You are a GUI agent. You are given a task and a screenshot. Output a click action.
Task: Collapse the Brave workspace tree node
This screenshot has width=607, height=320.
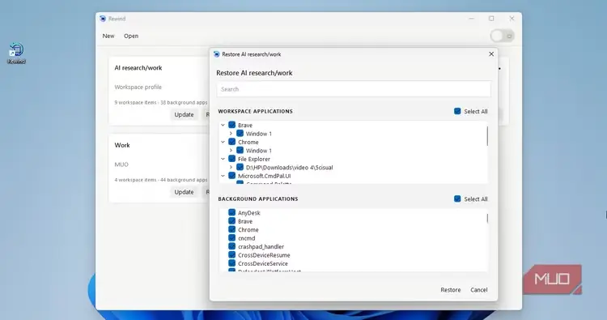(223, 125)
